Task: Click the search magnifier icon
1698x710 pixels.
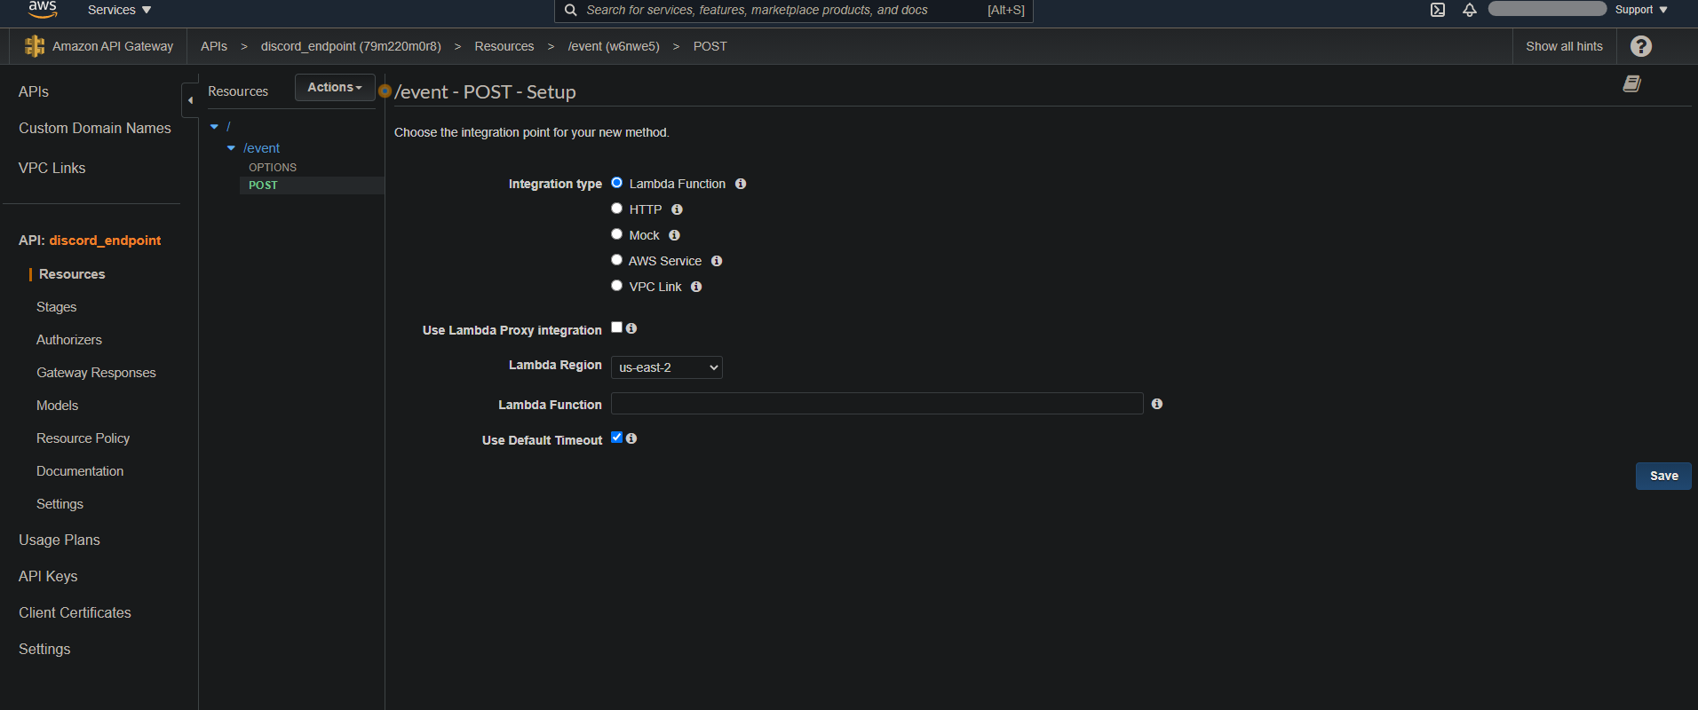Action: tap(571, 10)
